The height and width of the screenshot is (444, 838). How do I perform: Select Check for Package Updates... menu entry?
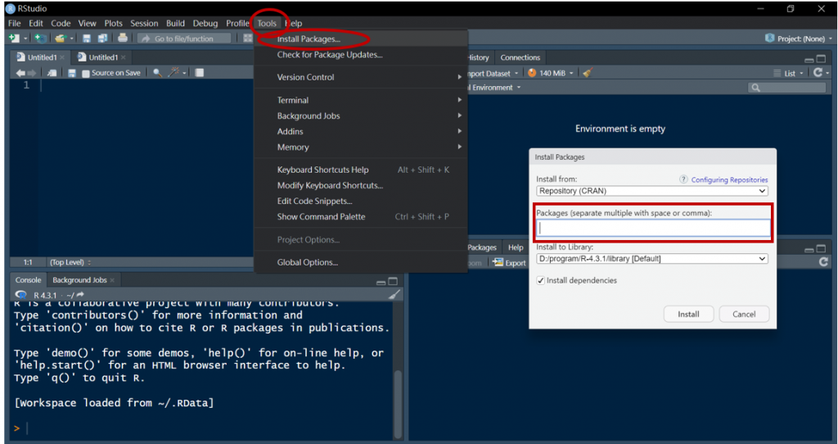(x=361, y=55)
